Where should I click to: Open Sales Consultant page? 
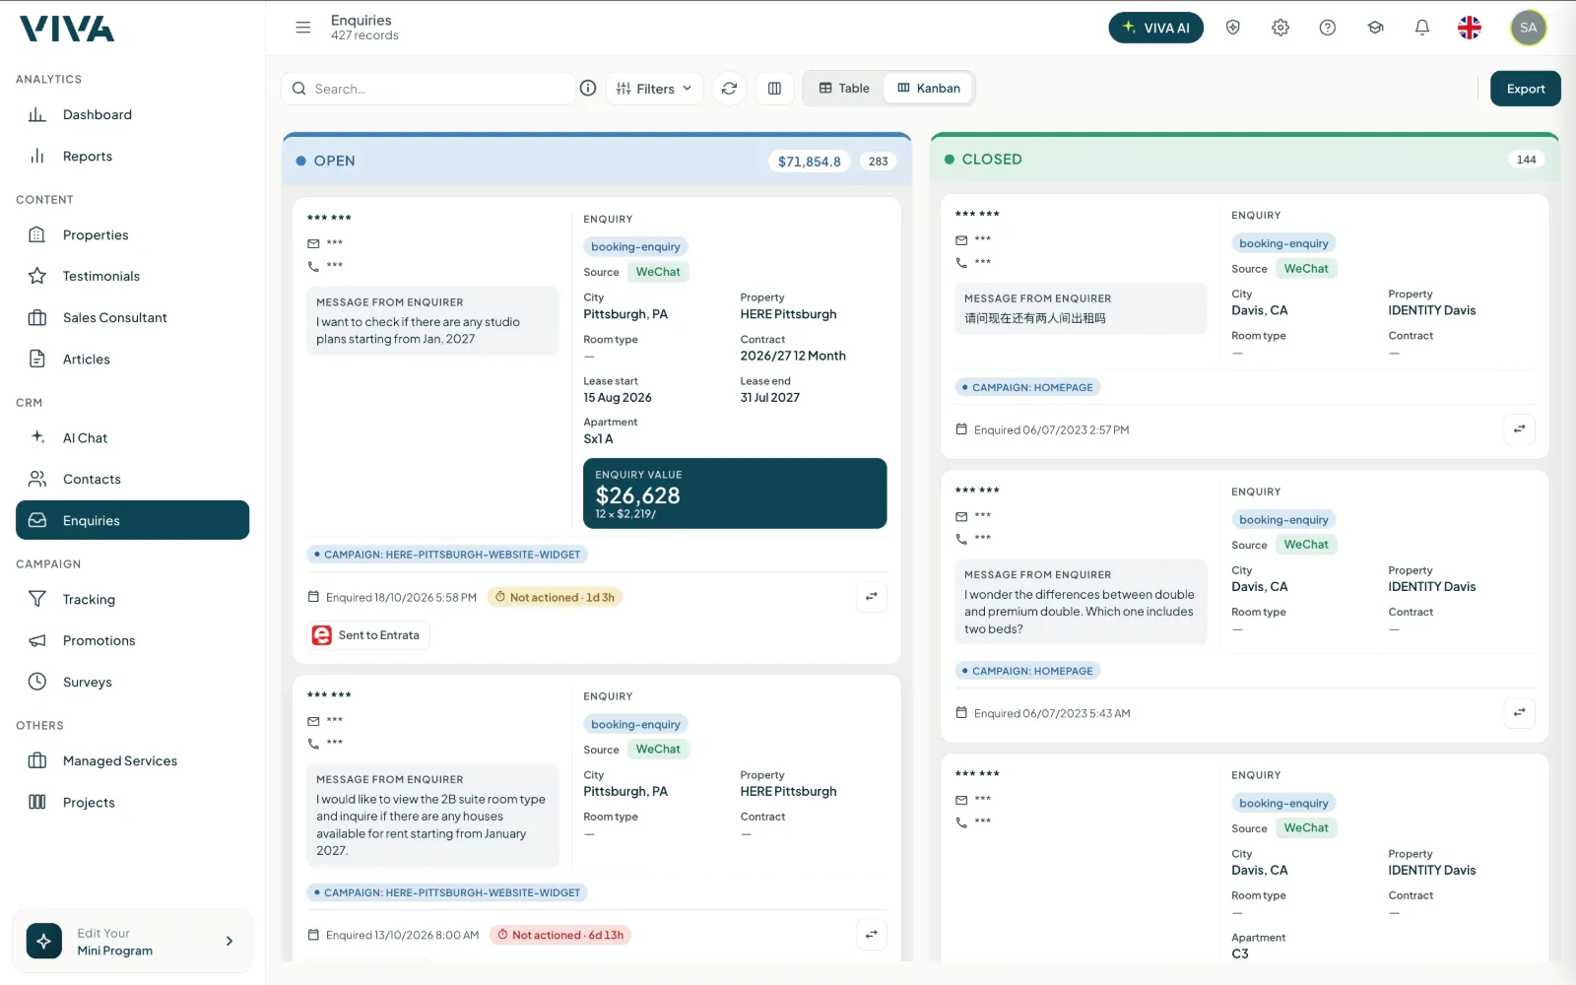coord(132,317)
